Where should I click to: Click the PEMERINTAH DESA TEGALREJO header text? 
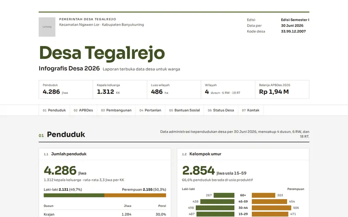pos(88,19)
